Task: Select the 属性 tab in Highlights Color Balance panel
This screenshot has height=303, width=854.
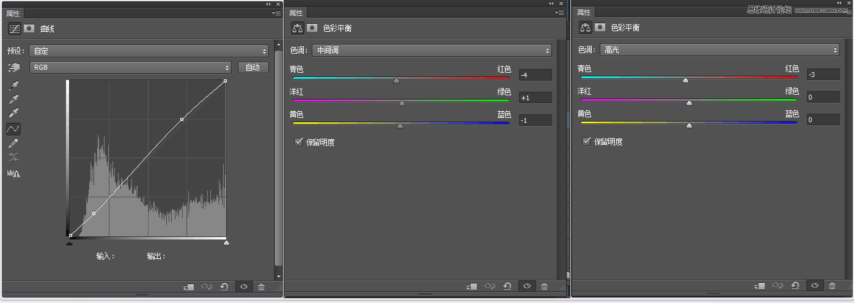Action: (x=584, y=12)
